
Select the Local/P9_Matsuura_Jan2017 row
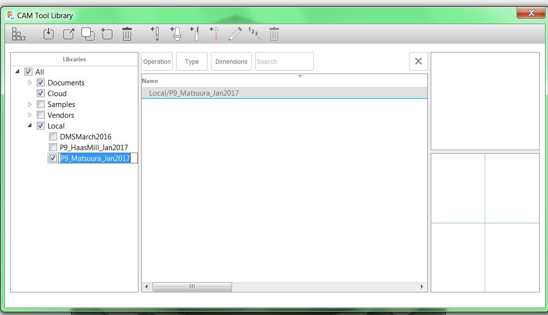click(x=284, y=93)
